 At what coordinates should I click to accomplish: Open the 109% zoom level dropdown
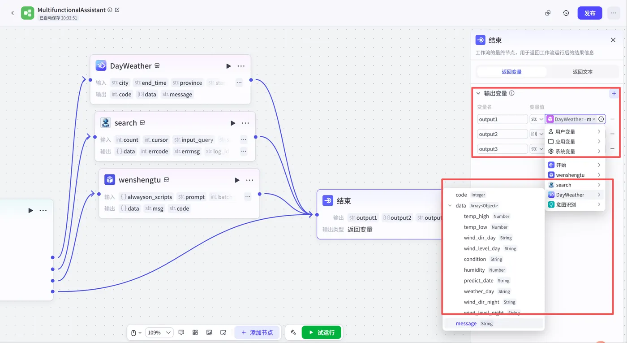click(159, 333)
